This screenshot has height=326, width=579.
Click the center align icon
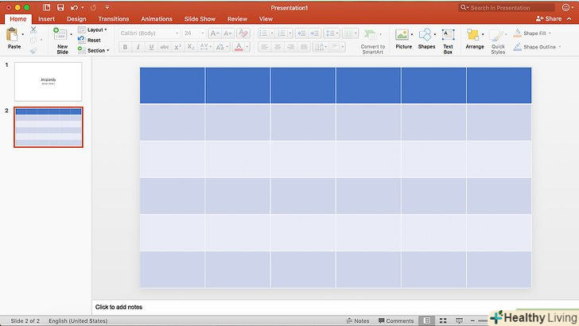(x=278, y=47)
